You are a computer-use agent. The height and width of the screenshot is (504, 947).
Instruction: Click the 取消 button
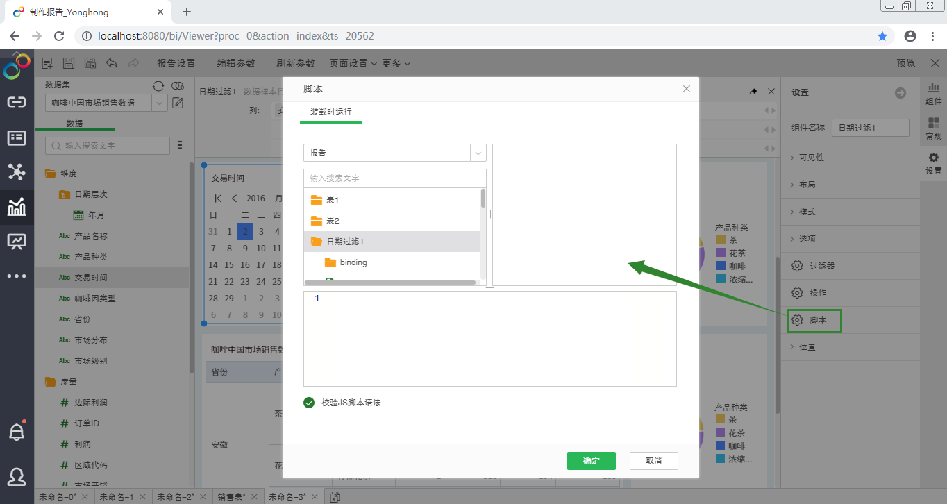tap(653, 461)
